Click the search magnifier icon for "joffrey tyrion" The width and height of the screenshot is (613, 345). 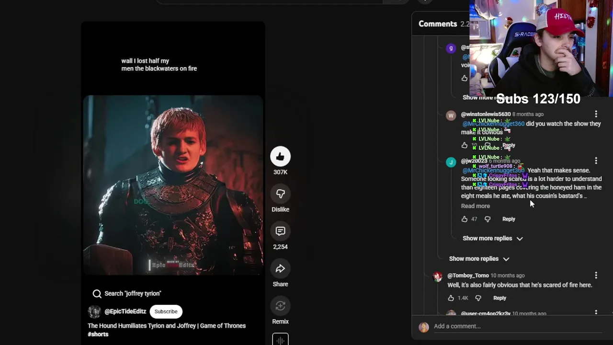point(97,294)
